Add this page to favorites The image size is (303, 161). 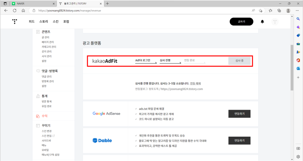(x=261, y=11)
